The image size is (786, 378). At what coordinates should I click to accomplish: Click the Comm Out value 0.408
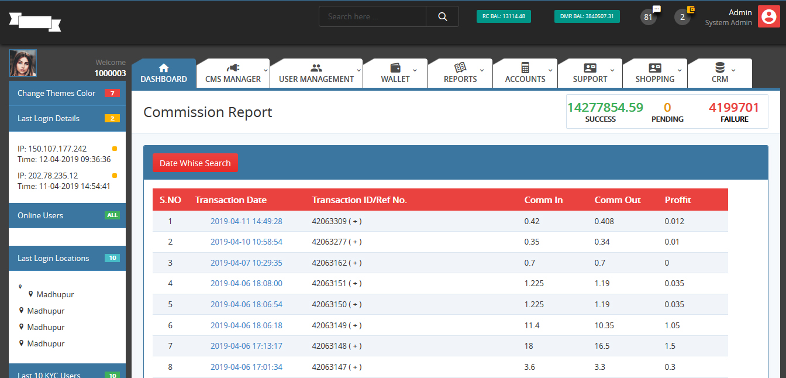tap(604, 221)
